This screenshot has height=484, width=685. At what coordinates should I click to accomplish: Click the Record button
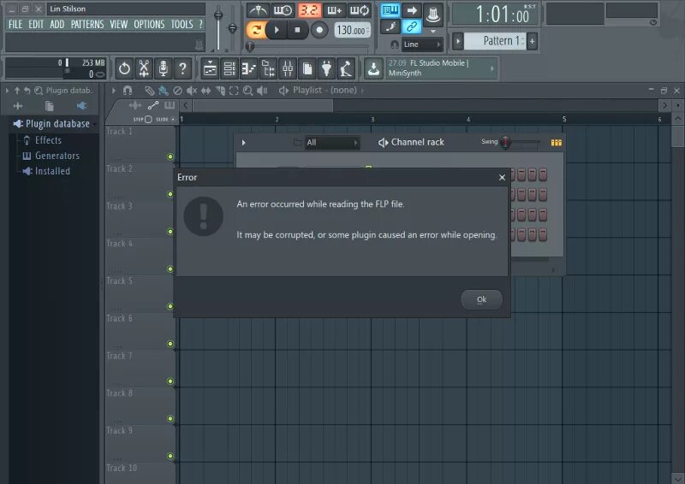319,30
